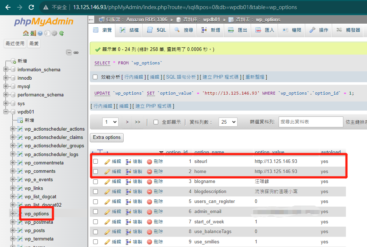Viewport: 367px width, 247px height.
Task: Click the wp_posts table icon in tree
Action: [x=20, y=231]
